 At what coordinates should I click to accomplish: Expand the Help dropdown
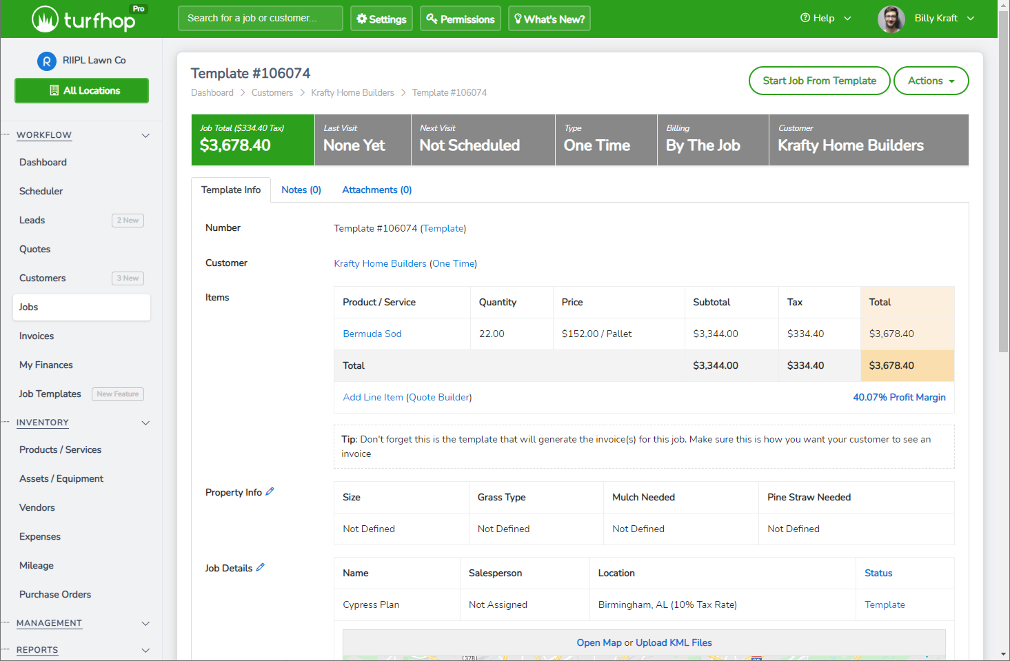pos(826,19)
